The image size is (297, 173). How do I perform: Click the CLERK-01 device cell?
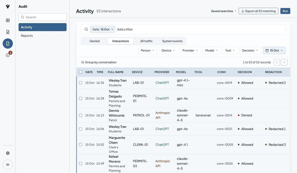(x=140, y=145)
